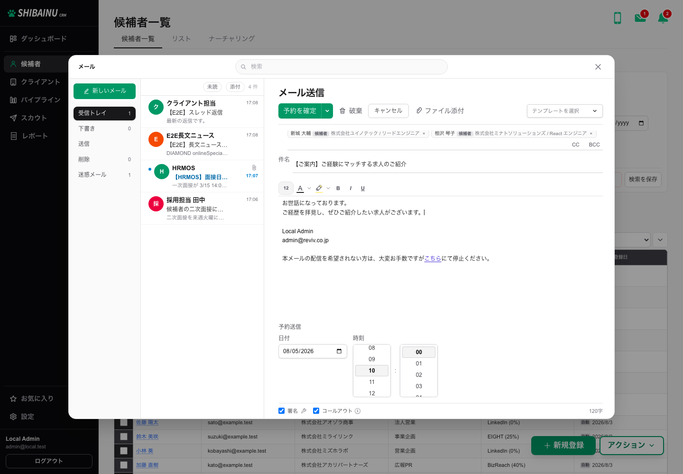
Task: Apply text color with the A icon
Action: click(x=300, y=188)
